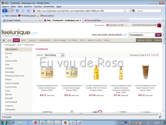The height and width of the screenshot is (125, 166).
Task: Open the Sort by Best Selling dropdown
Action: tap(54, 55)
